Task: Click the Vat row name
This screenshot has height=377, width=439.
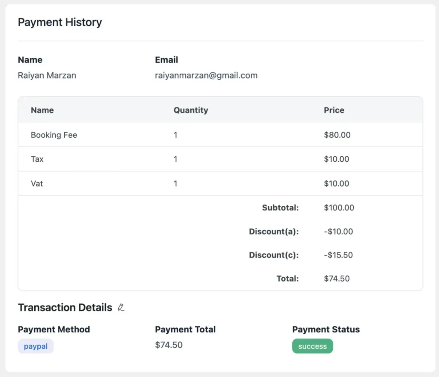Action: tap(37, 183)
